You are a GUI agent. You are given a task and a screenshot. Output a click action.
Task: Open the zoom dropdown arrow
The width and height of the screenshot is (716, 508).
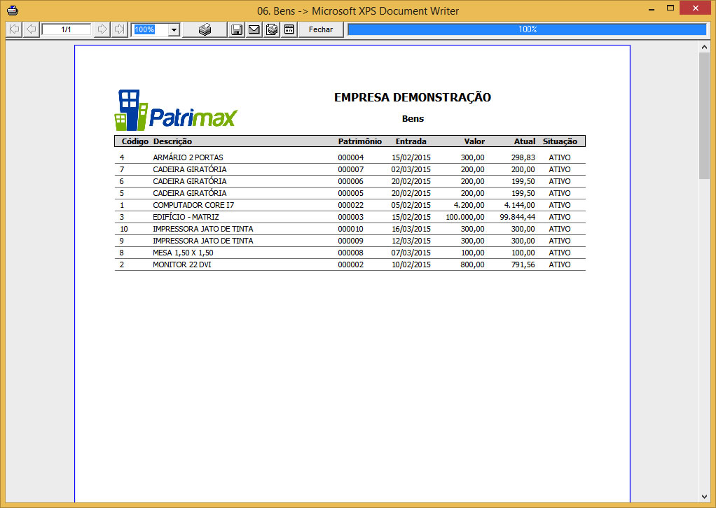point(174,30)
